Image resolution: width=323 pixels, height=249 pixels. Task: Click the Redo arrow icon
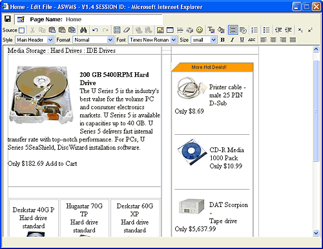[105, 30]
